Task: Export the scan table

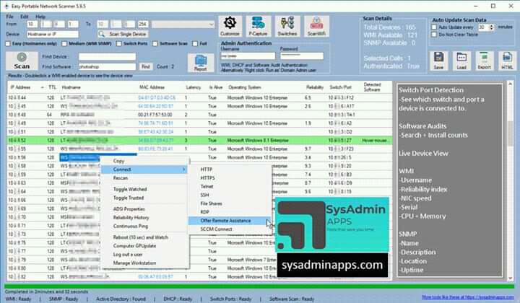Action: 484,61
